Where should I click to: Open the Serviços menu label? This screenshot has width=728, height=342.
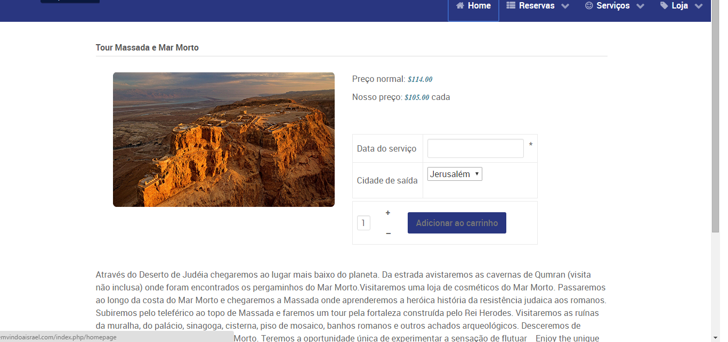pos(613,6)
